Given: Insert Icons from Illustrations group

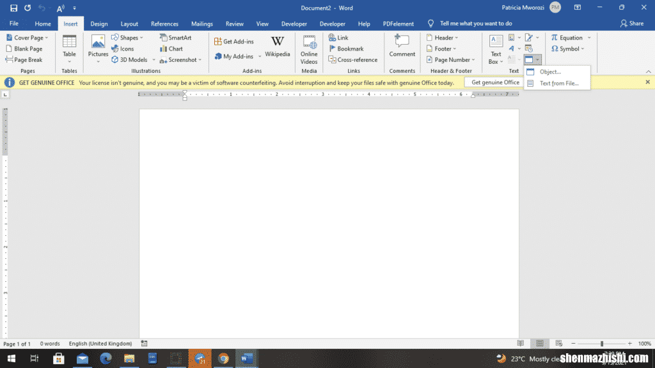Looking at the screenshot, I should point(123,49).
